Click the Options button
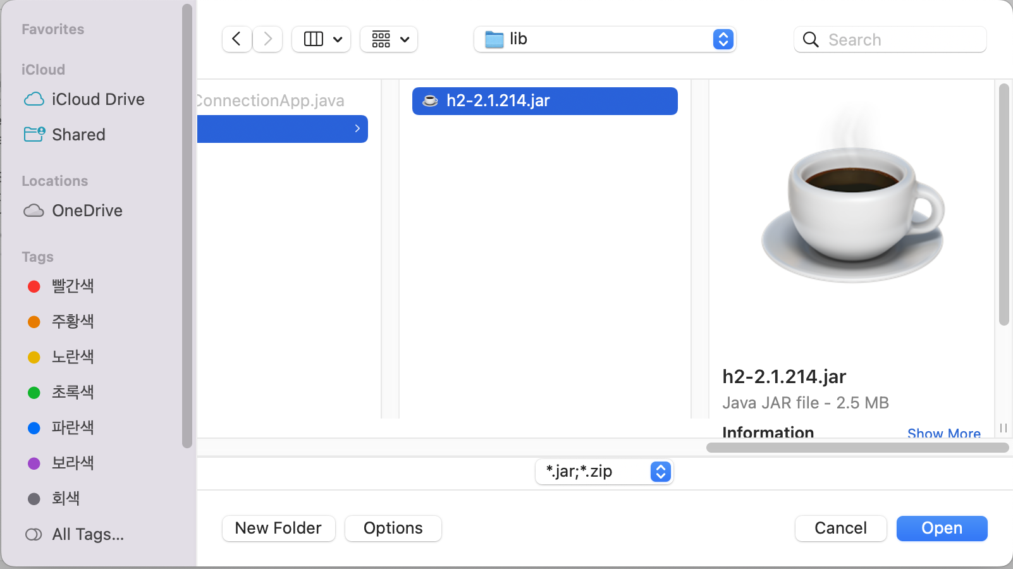This screenshot has width=1013, height=569. pos(393,528)
